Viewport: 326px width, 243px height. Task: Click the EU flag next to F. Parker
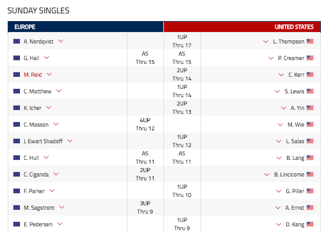click(17, 191)
